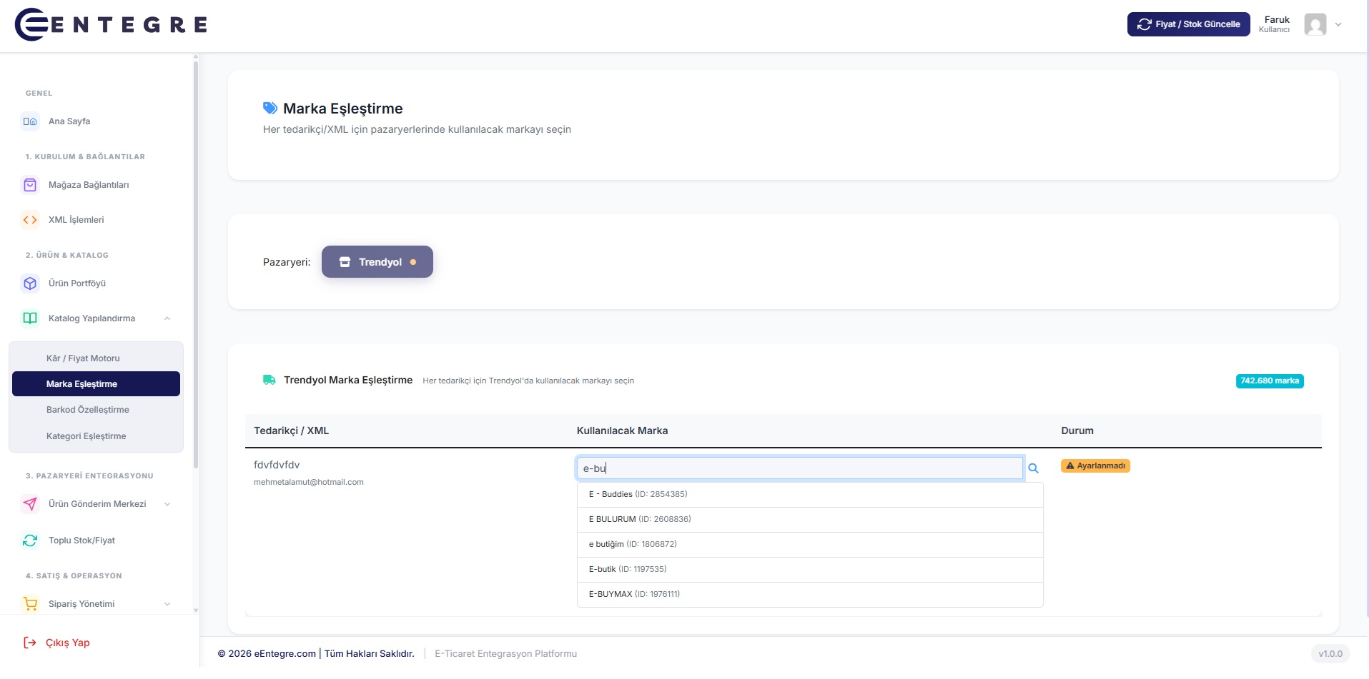Open Barkod Özelleştirme submenu item
Image resolution: width=1369 pixels, height=679 pixels.
(x=96, y=410)
